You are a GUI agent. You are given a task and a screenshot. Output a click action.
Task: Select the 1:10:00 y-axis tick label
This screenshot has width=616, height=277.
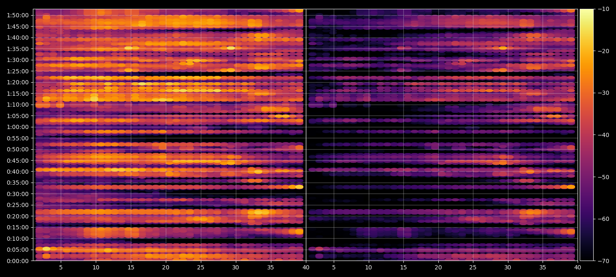click(18, 104)
